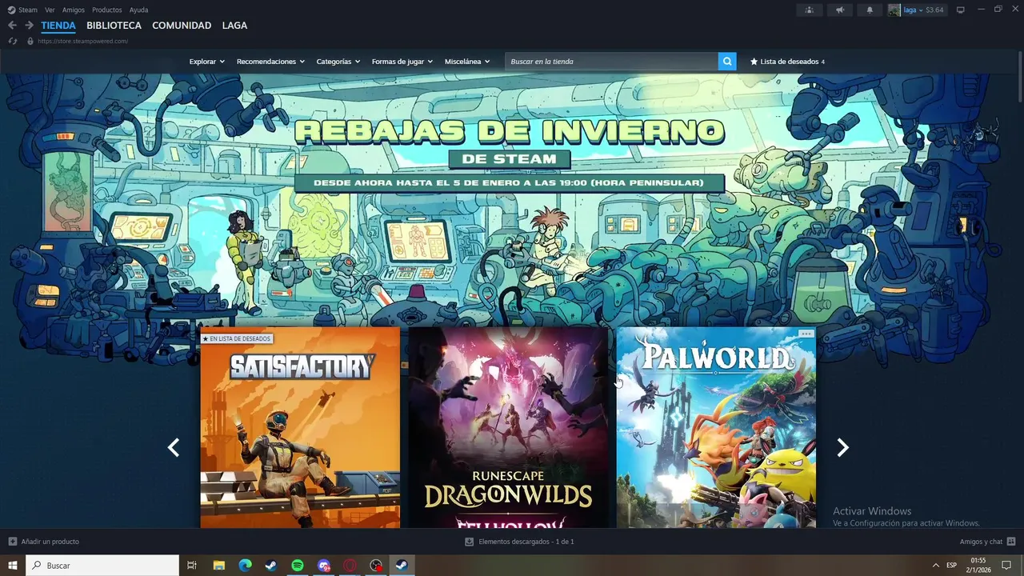Expand the Explorar dropdown
The width and height of the screenshot is (1024, 576).
pyautogui.click(x=207, y=62)
